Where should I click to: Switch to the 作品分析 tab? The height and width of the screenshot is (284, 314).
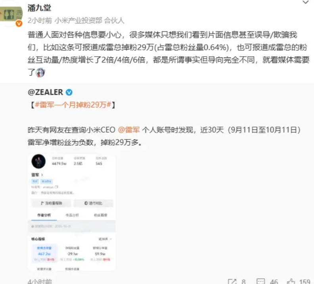coord(72,215)
